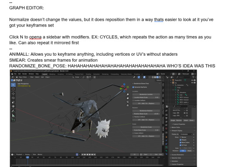Toggle material preview viewport shading
The image size is (236, 167).
[x=157, y=77]
